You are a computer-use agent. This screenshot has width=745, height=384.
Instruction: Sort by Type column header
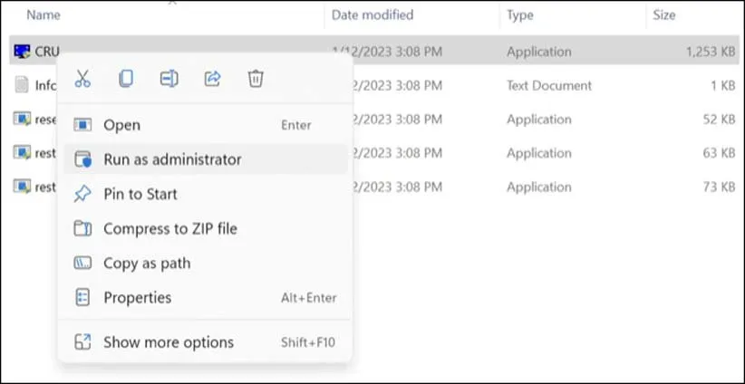pyautogui.click(x=520, y=14)
